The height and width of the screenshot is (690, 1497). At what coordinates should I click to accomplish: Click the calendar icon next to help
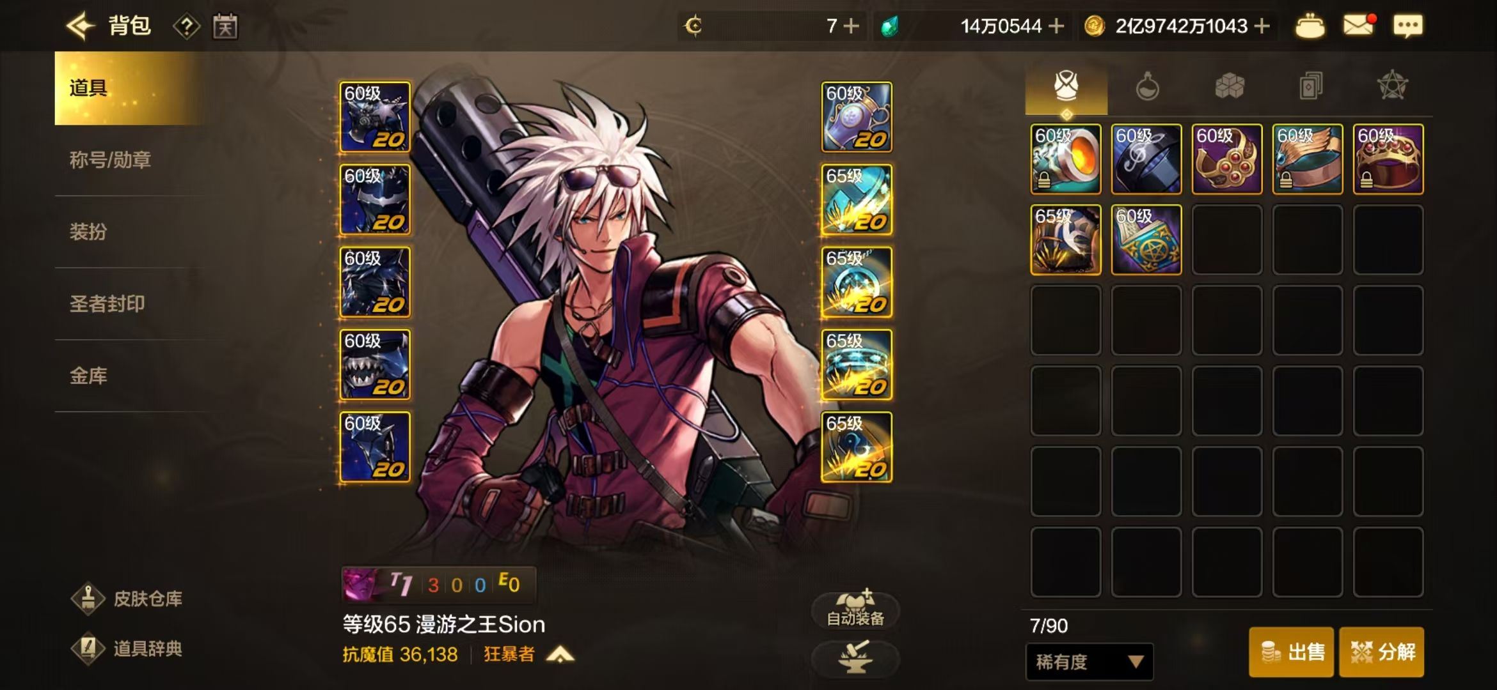tap(225, 27)
